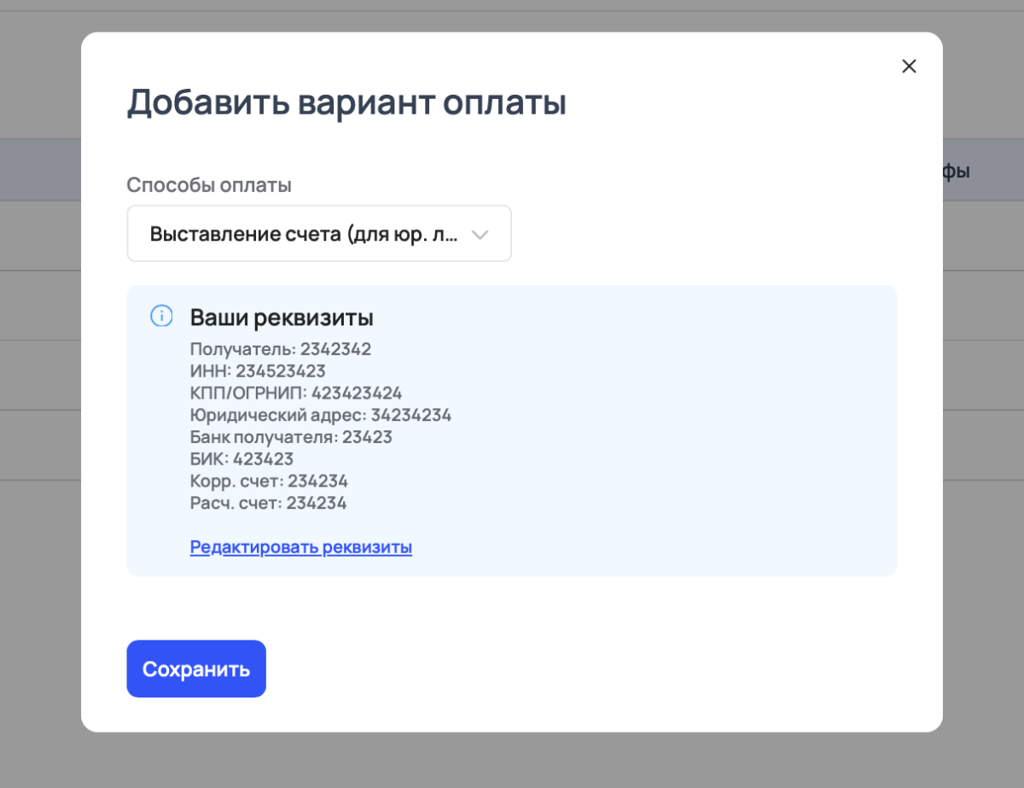Click the КПП/ОГРНИП entry
This screenshot has width=1024, height=788.
coord(296,393)
